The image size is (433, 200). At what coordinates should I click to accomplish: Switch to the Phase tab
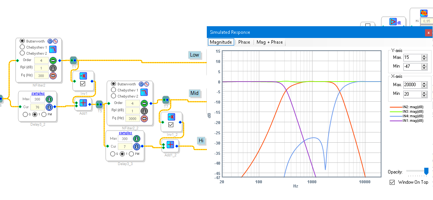pyautogui.click(x=244, y=42)
